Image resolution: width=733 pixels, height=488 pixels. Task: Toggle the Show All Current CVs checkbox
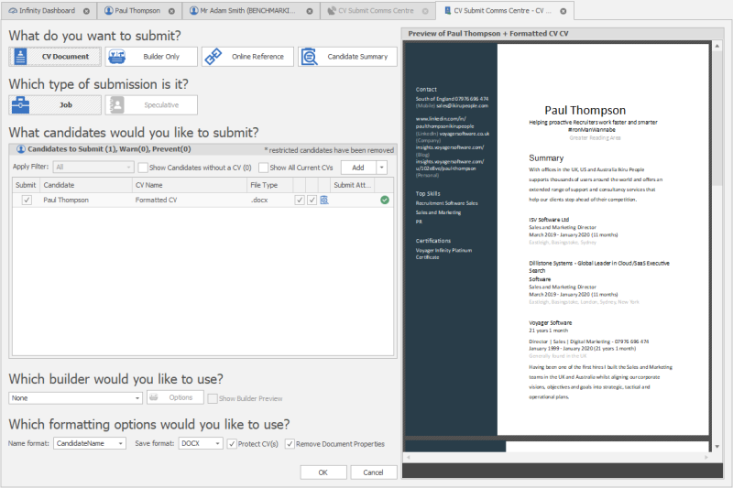(x=264, y=168)
